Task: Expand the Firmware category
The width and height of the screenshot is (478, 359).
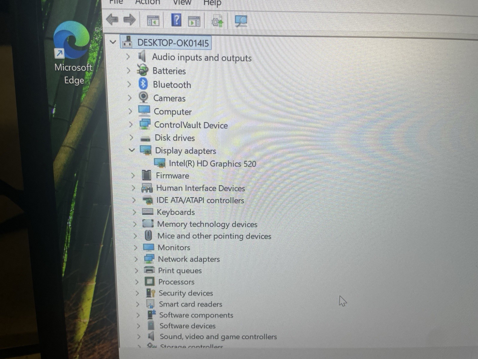Action: pyautogui.click(x=133, y=176)
